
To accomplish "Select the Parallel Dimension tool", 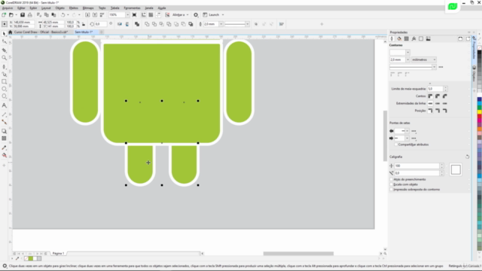I will 4,114.
